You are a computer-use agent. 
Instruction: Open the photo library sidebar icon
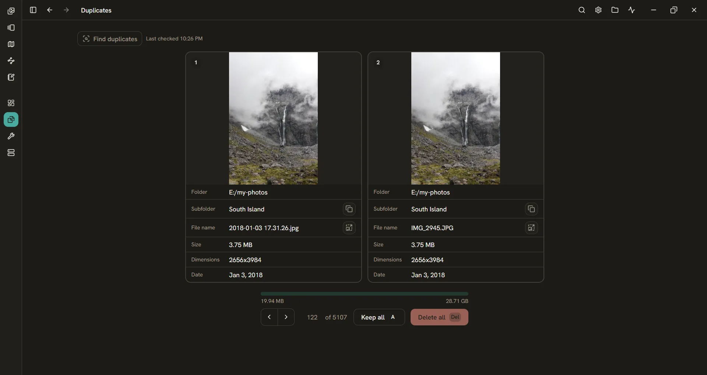(x=11, y=11)
